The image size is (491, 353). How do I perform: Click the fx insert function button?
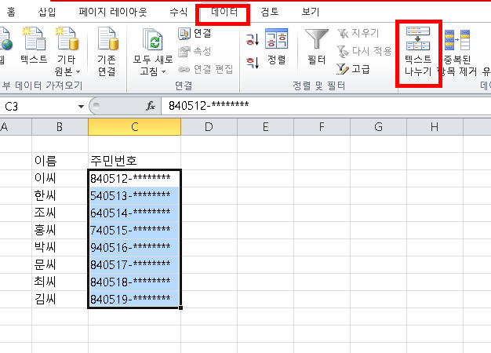[151, 106]
